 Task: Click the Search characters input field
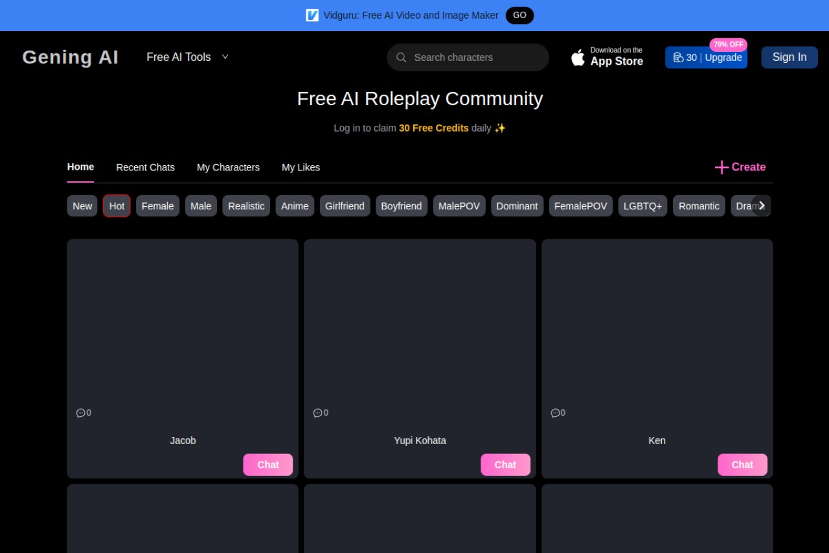click(468, 57)
